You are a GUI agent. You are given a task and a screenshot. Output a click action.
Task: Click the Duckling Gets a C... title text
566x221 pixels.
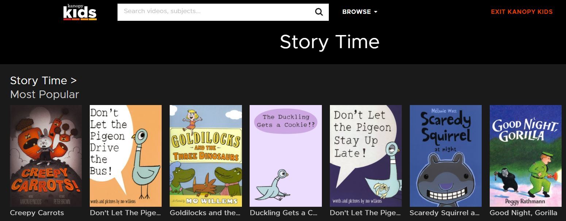tap(284, 213)
